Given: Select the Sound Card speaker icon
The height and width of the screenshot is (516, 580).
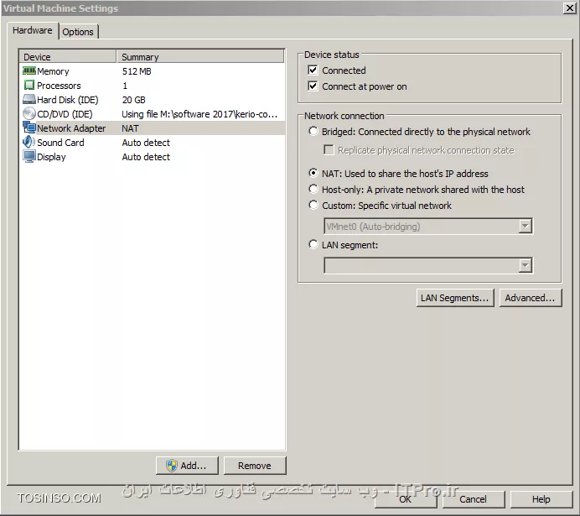Looking at the screenshot, I should (29, 142).
